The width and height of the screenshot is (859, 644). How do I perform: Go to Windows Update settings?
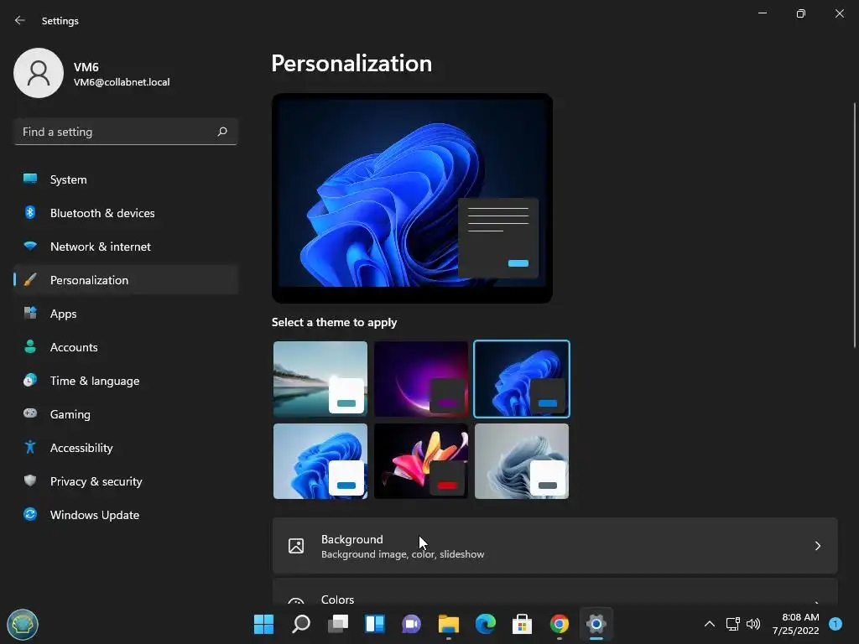pos(126,515)
